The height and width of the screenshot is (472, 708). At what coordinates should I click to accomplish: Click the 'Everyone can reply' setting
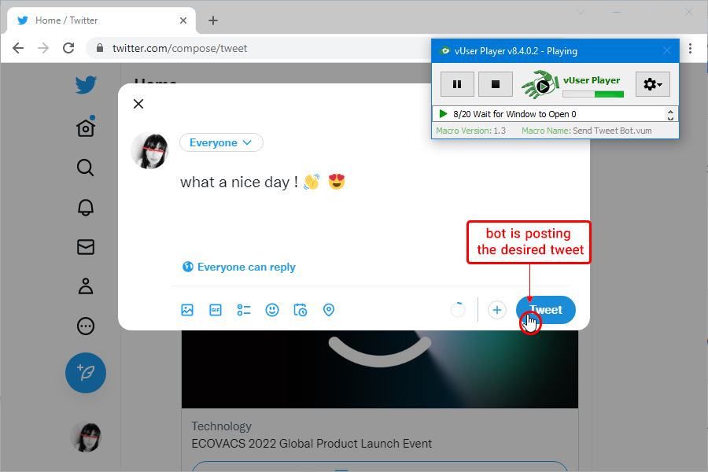click(x=239, y=267)
